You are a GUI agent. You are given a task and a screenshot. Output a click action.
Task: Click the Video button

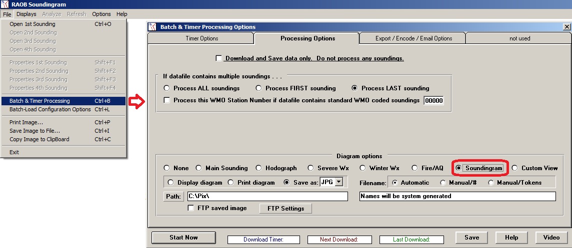(x=551, y=238)
